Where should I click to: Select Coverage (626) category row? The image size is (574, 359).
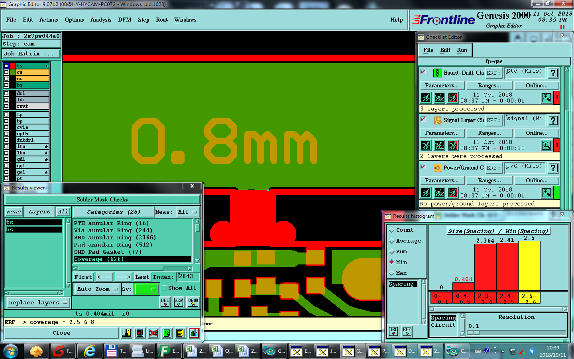132,259
